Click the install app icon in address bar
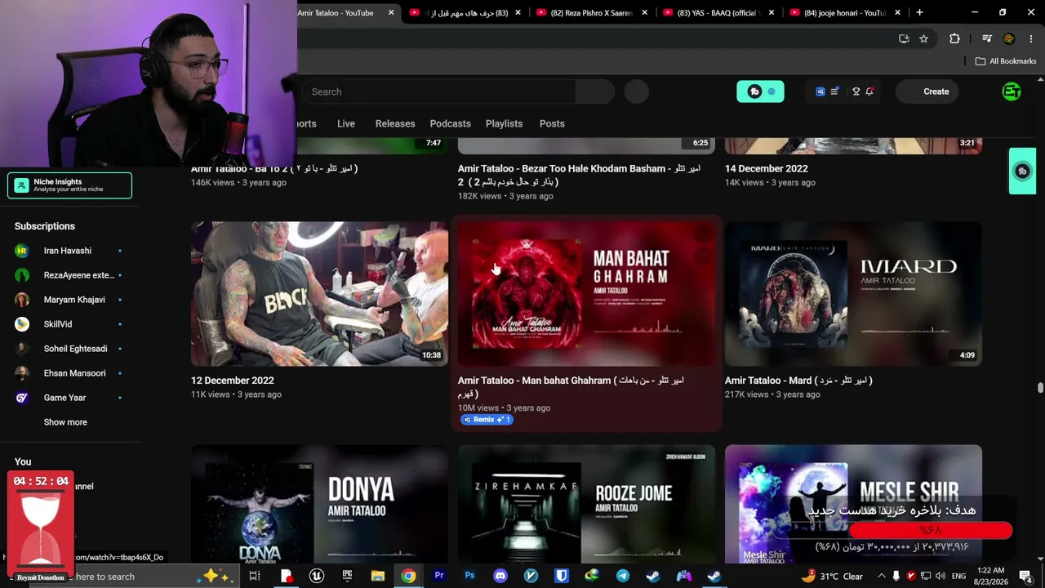This screenshot has height=588, width=1045. 904,38
